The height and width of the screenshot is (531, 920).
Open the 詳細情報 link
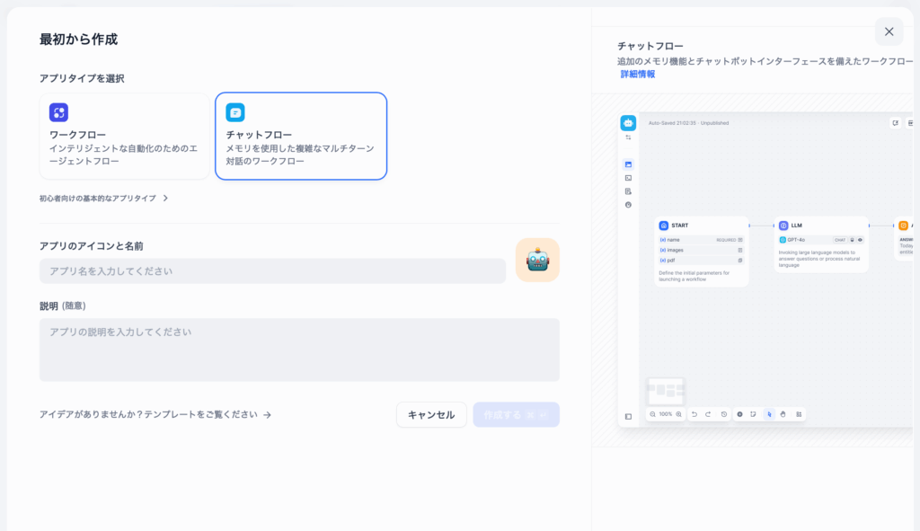[637, 75]
